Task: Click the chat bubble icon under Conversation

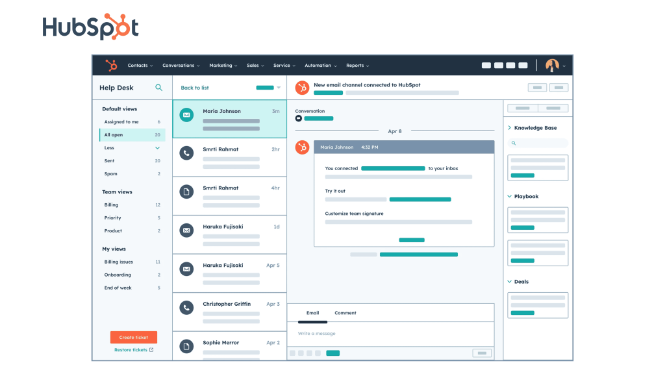Action: pyautogui.click(x=299, y=119)
